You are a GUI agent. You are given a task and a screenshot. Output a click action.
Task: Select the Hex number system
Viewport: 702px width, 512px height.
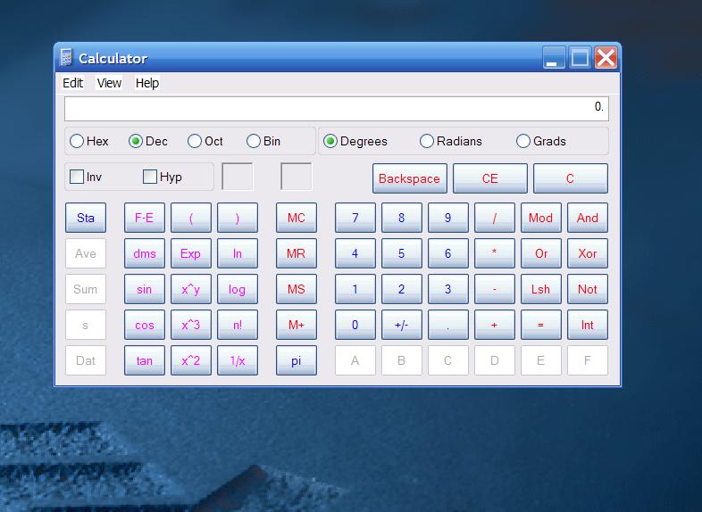point(88,141)
